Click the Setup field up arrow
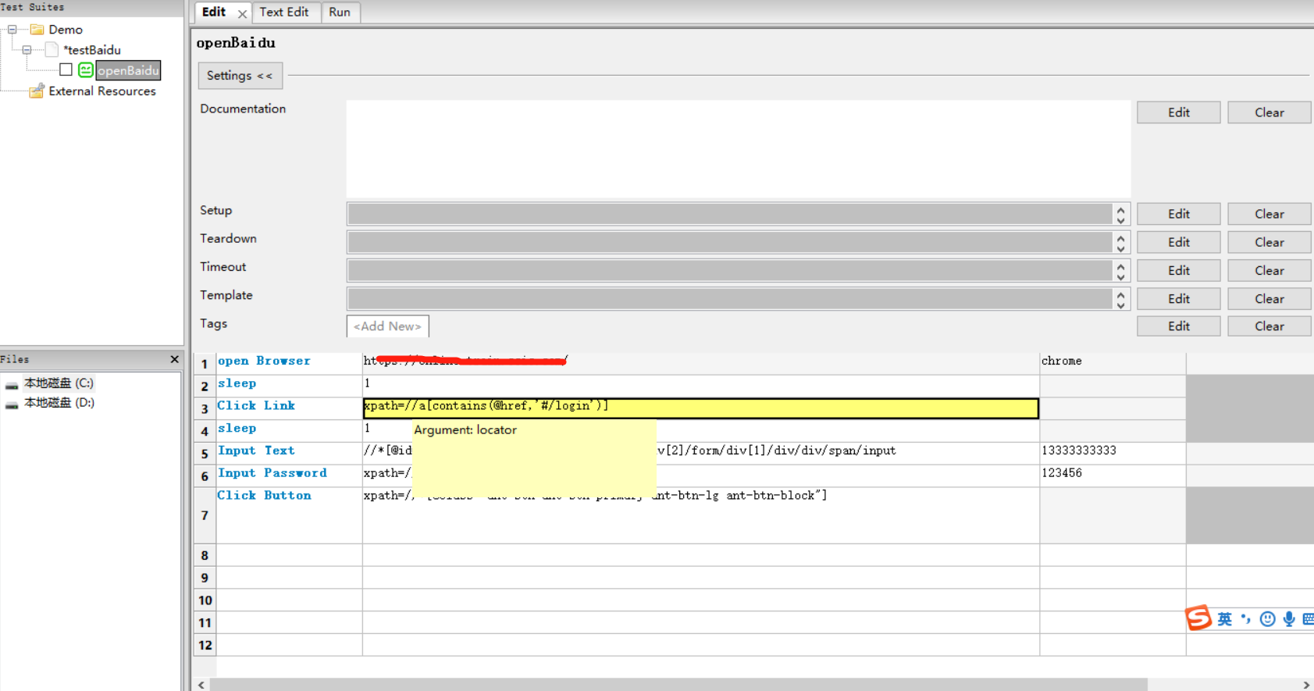The image size is (1314, 691). 1120,209
